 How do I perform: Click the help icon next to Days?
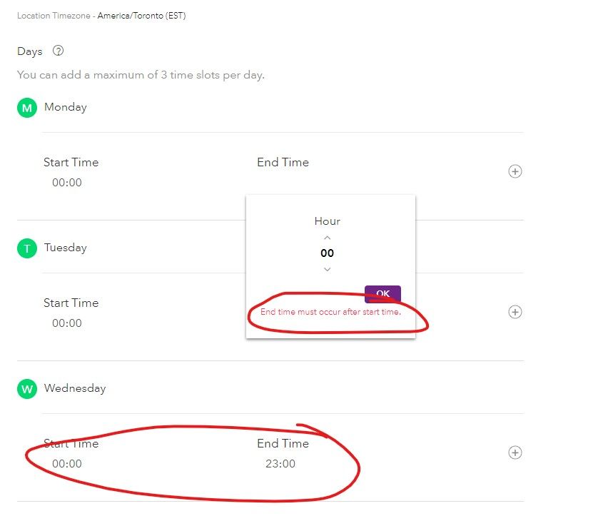(59, 51)
